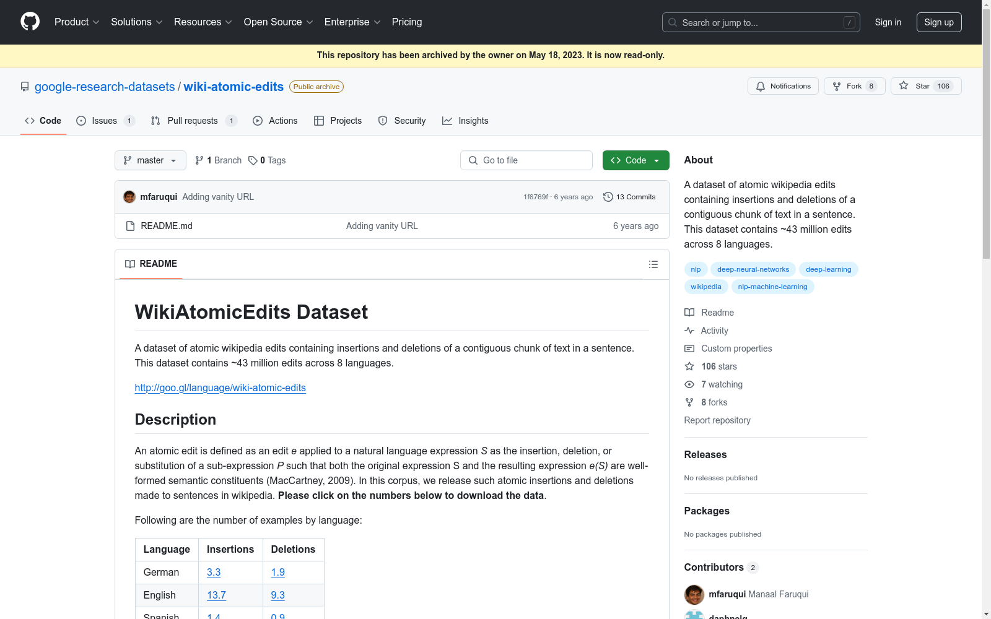Click the wikipedia topic tag

pyautogui.click(x=706, y=287)
